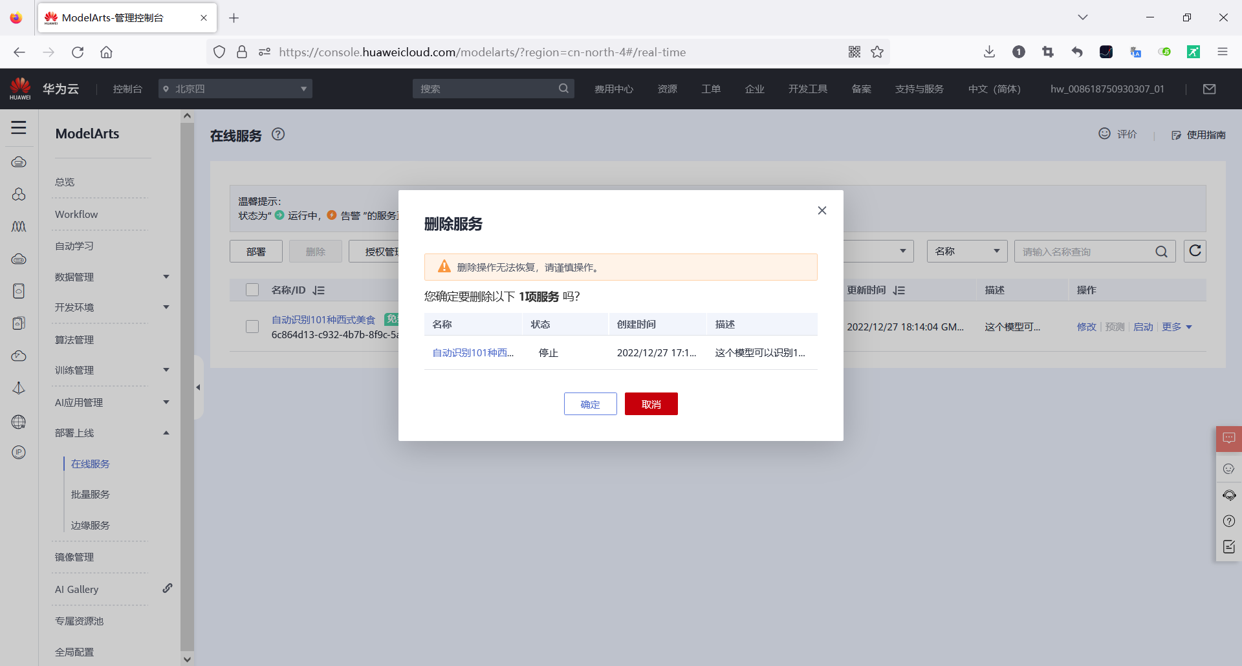Open 专属资源池 in the sidebar
This screenshot has height=666, width=1242.
click(79, 621)
